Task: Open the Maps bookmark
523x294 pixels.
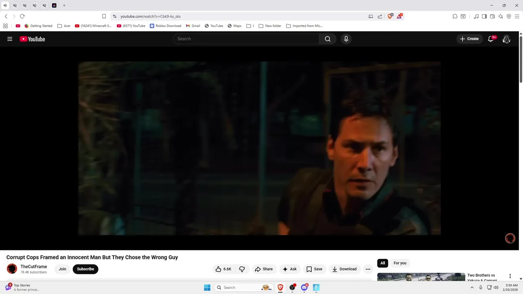Action: 235,26
